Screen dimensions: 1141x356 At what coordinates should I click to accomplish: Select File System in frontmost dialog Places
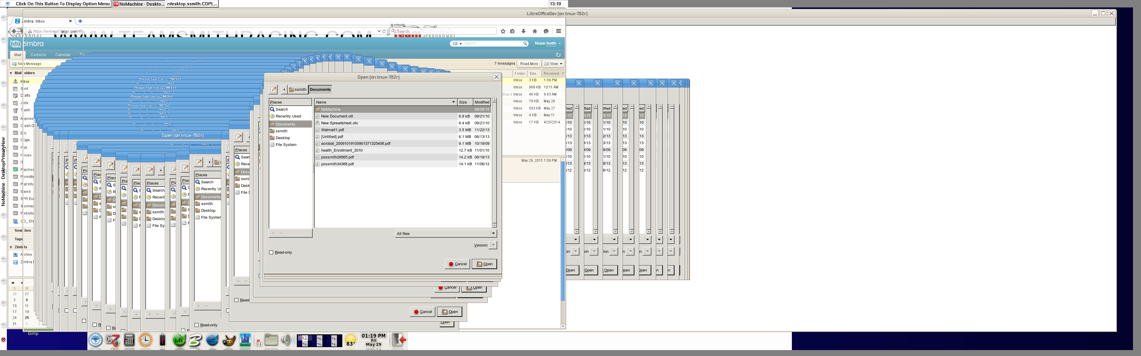tap(286, 144)
